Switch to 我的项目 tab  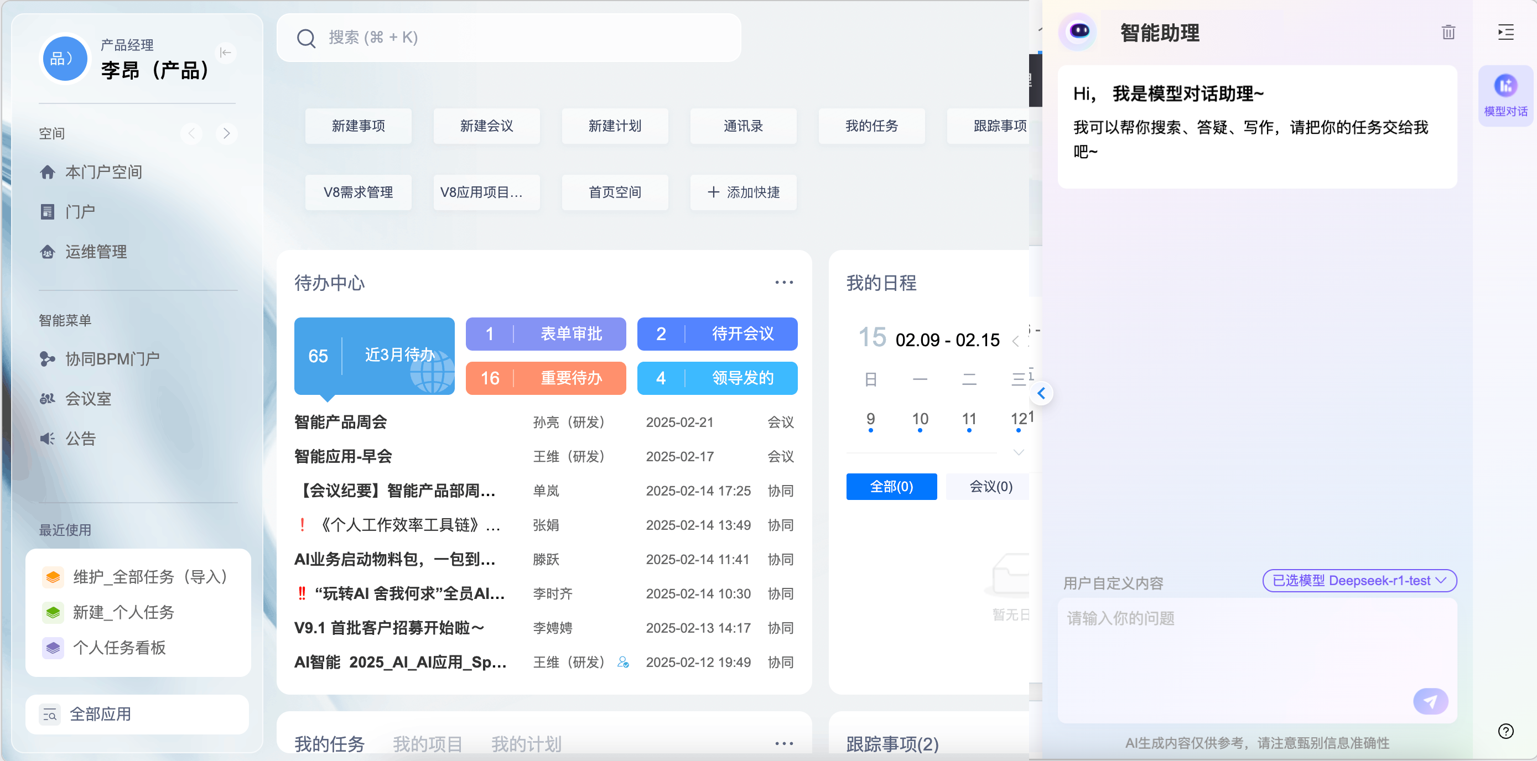pyautogui.click(x=427, y=744)
